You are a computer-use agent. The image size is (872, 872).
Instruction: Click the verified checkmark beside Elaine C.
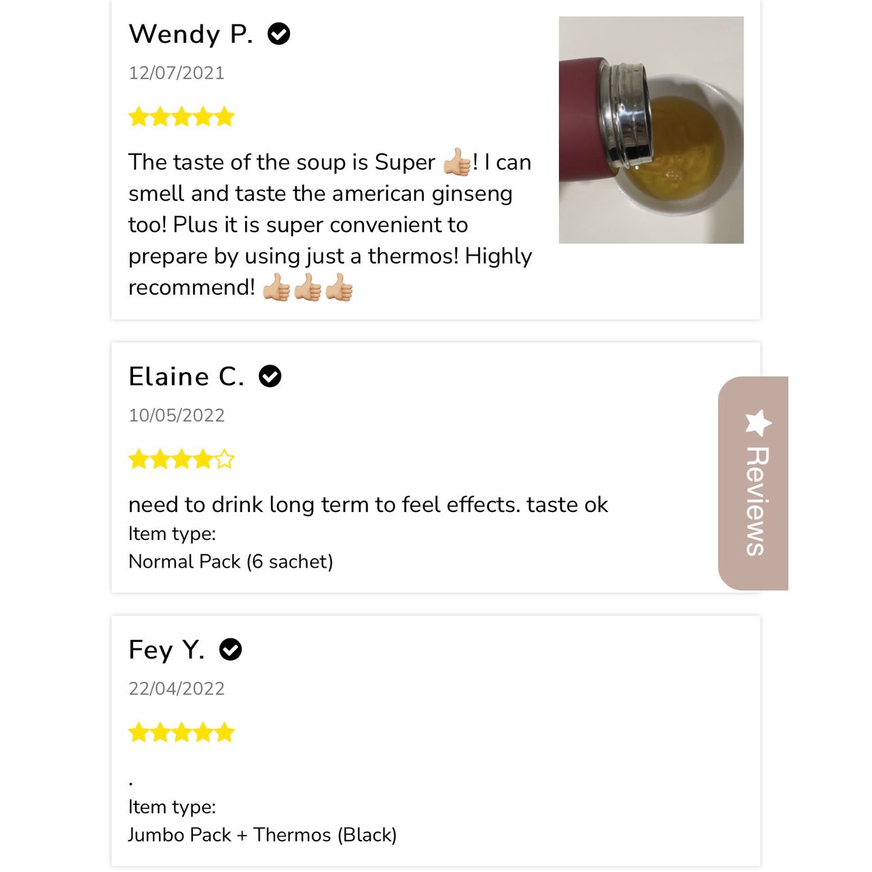[270, 376]
